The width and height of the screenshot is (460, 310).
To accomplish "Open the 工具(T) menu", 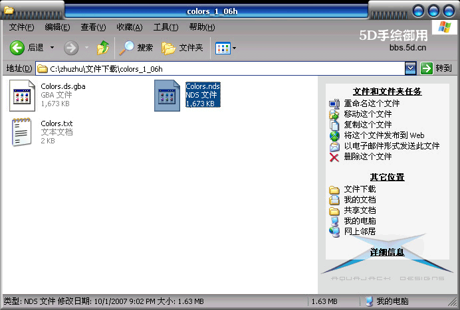I will pos(166,27).
